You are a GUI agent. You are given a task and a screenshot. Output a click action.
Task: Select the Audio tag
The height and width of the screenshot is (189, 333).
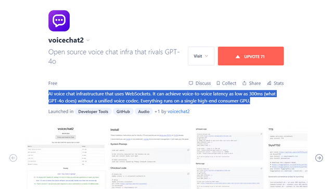(x=144, y=112)
